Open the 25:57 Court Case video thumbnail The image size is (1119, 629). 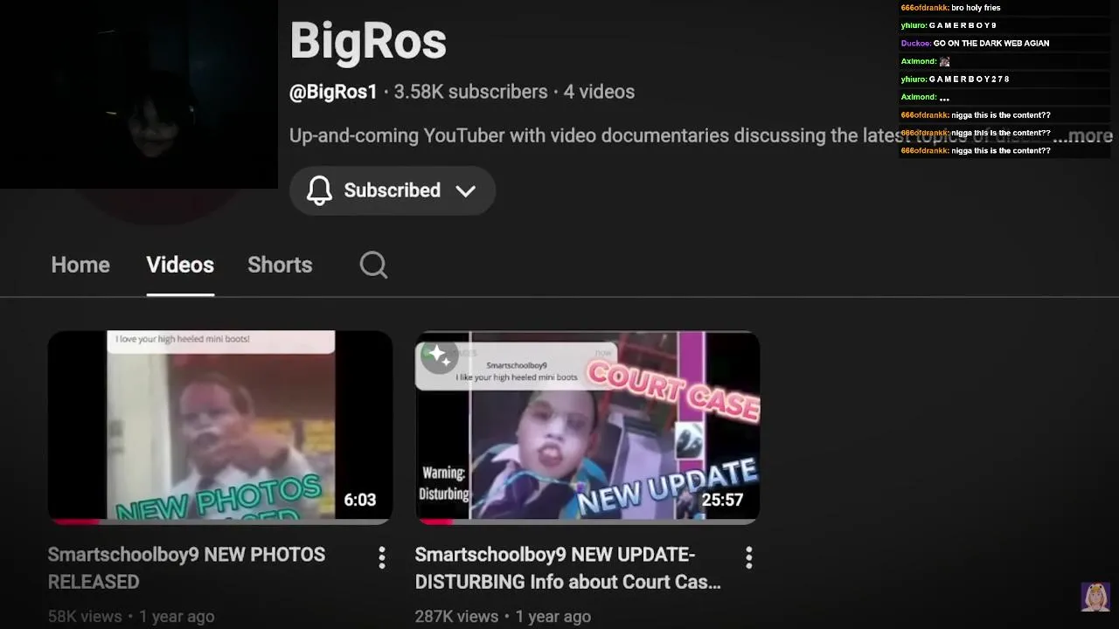[x=587, y=427]
